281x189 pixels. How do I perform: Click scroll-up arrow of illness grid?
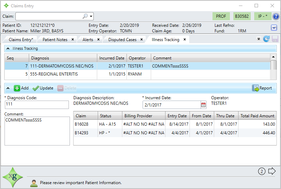click(x=273, y=57)
